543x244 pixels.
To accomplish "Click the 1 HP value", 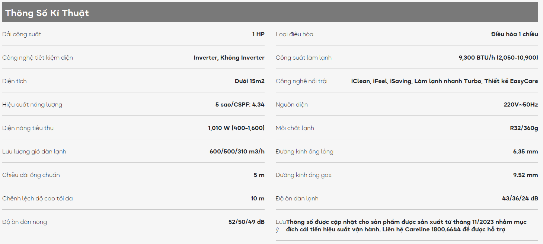I will pos(258,34).
